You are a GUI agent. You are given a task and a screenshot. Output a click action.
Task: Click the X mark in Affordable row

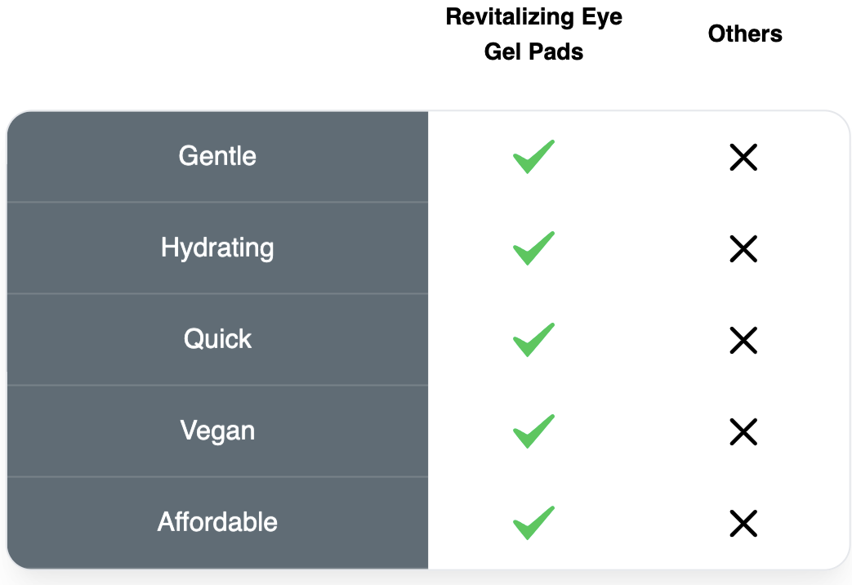point(743,523)
